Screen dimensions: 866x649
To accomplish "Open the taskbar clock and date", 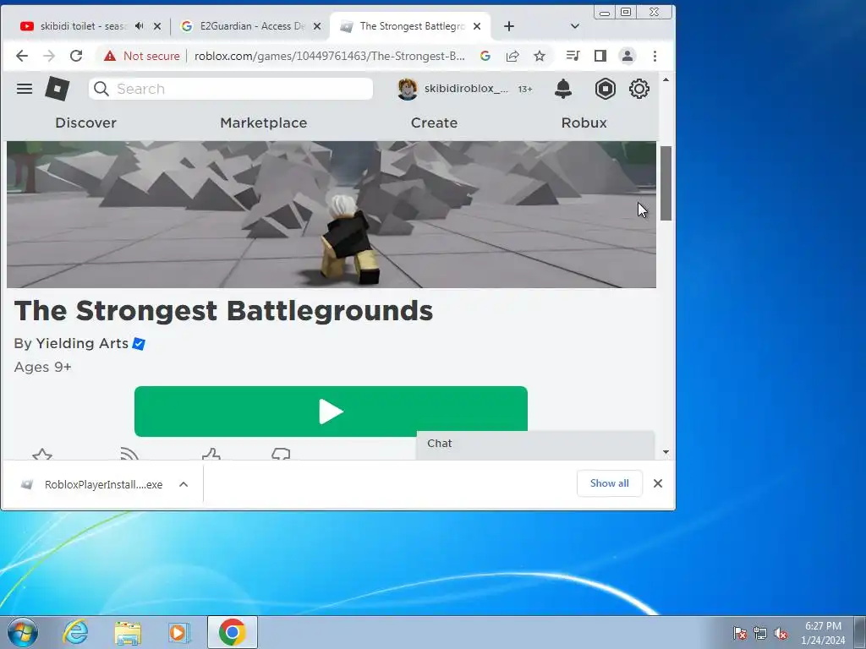I will click(823, 633).
